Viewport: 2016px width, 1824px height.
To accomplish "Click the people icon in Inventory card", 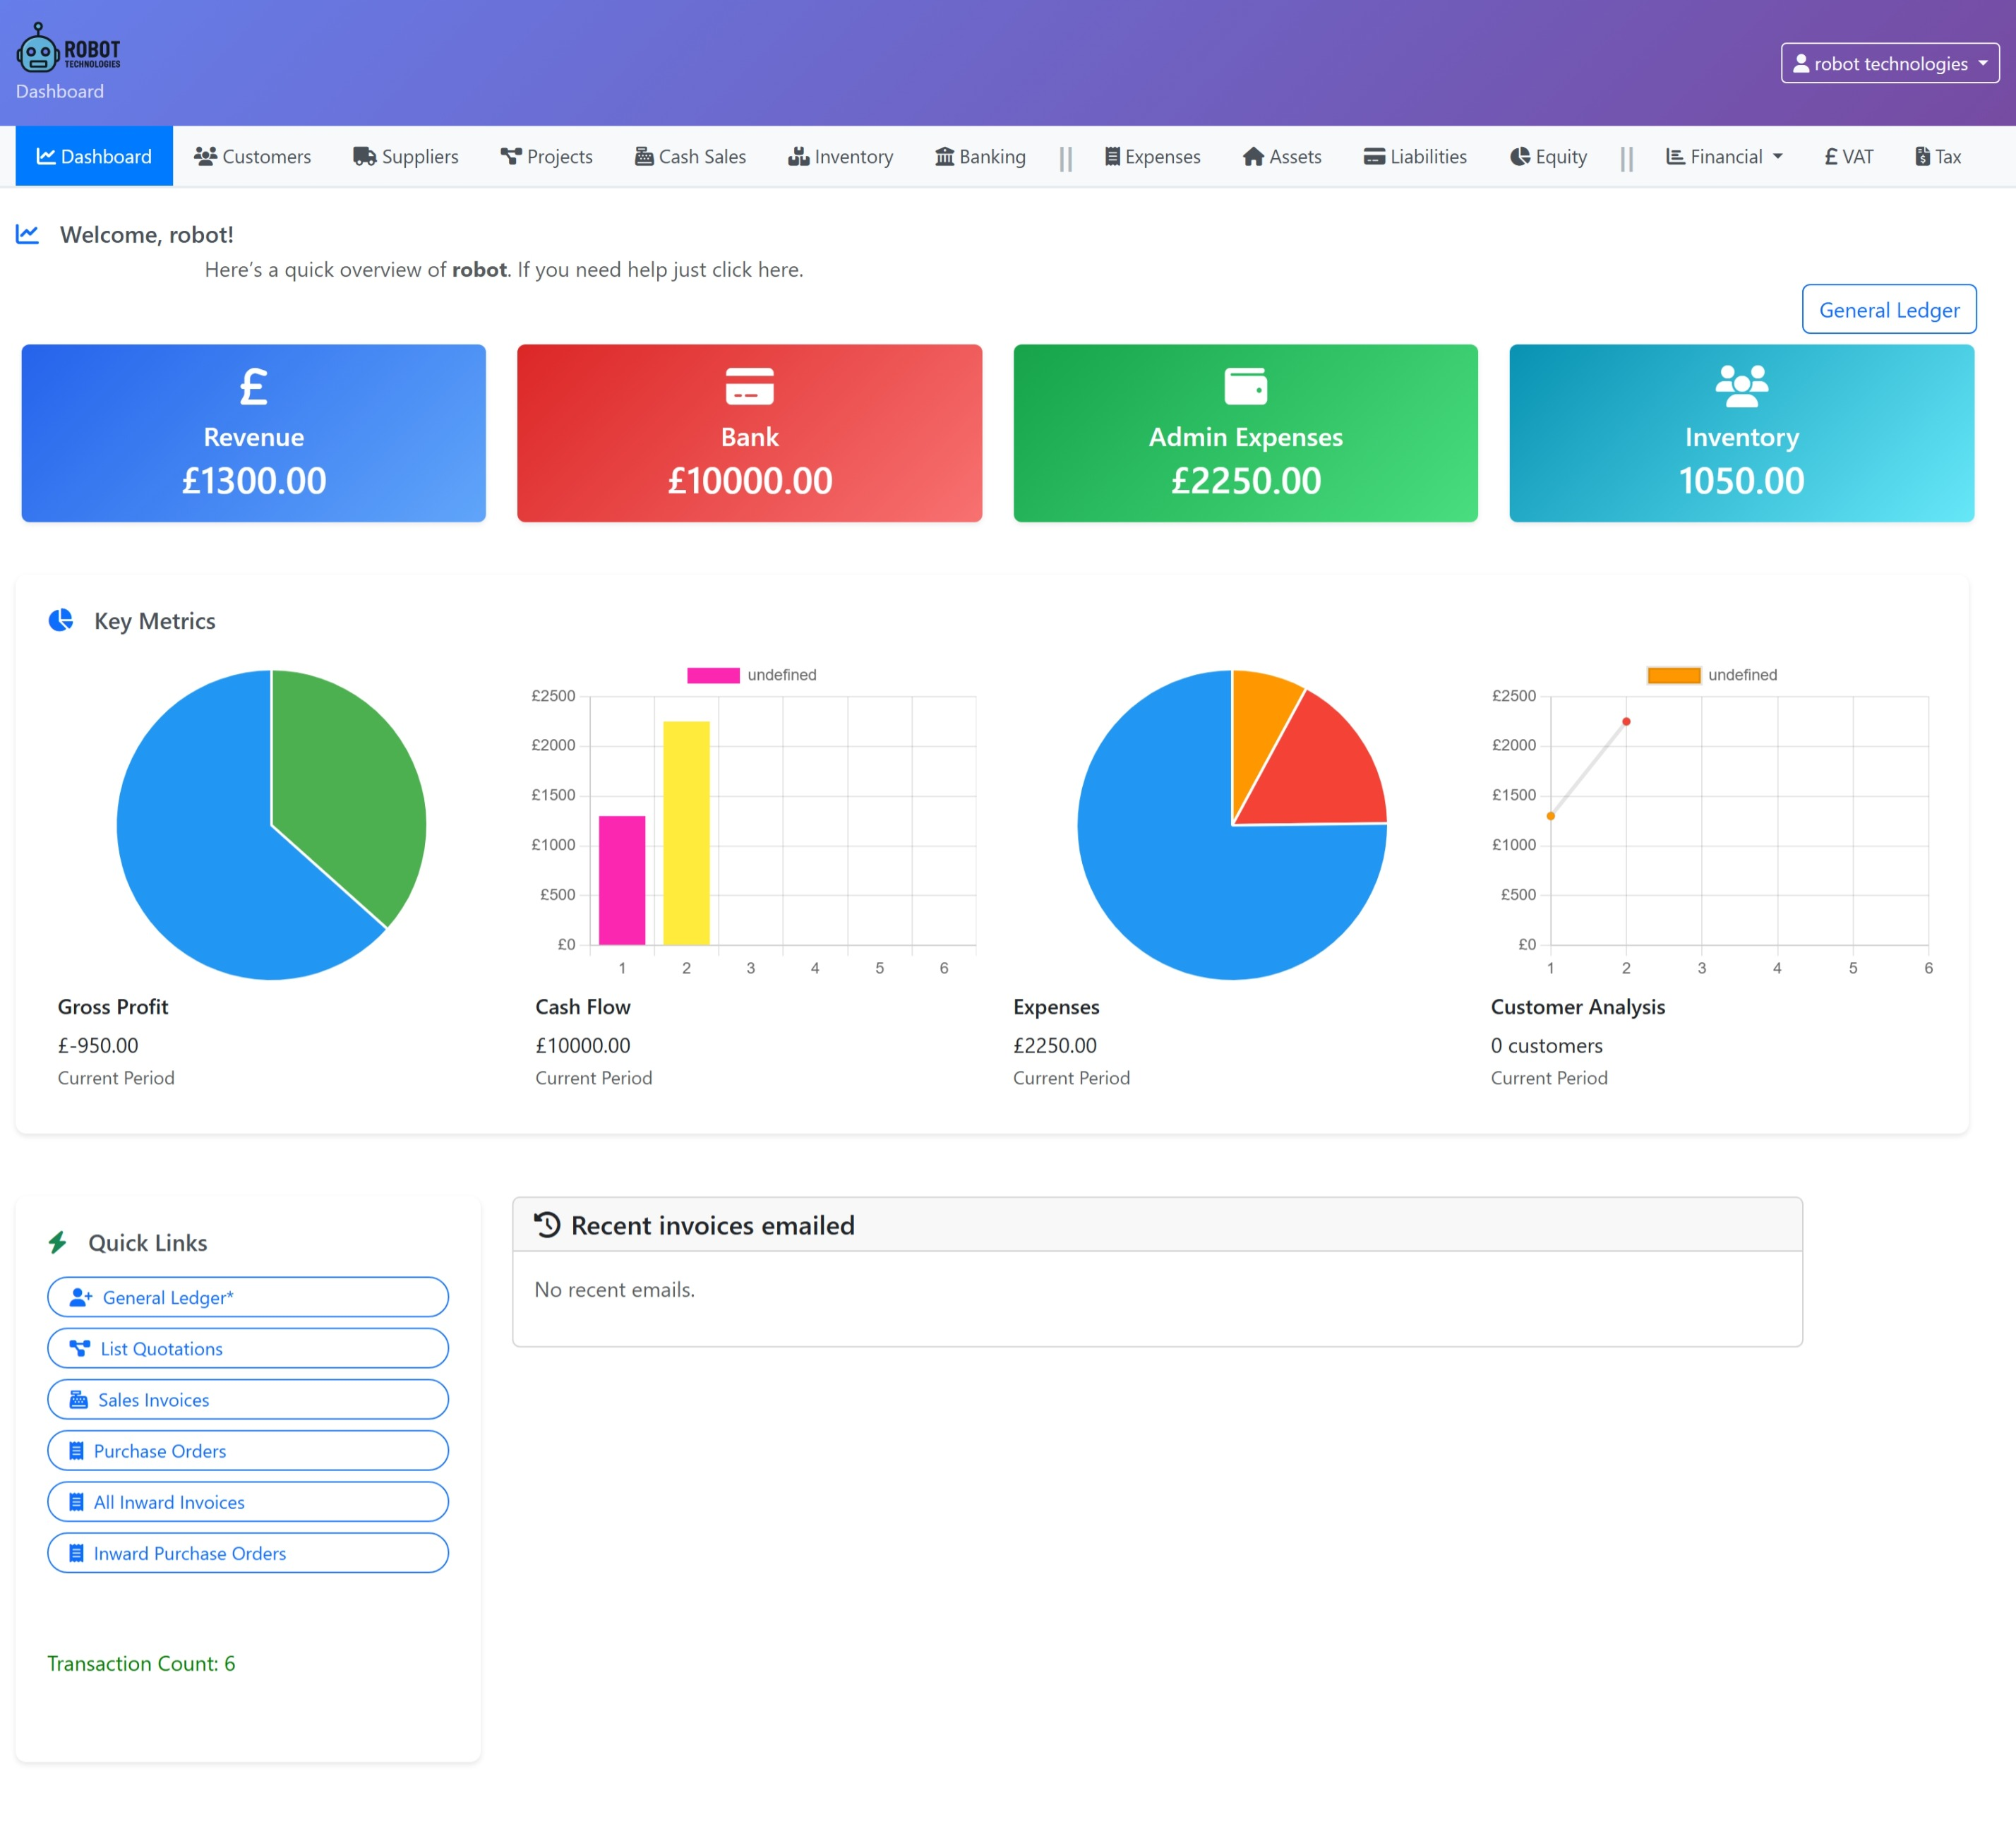I will coord(1742,386).
